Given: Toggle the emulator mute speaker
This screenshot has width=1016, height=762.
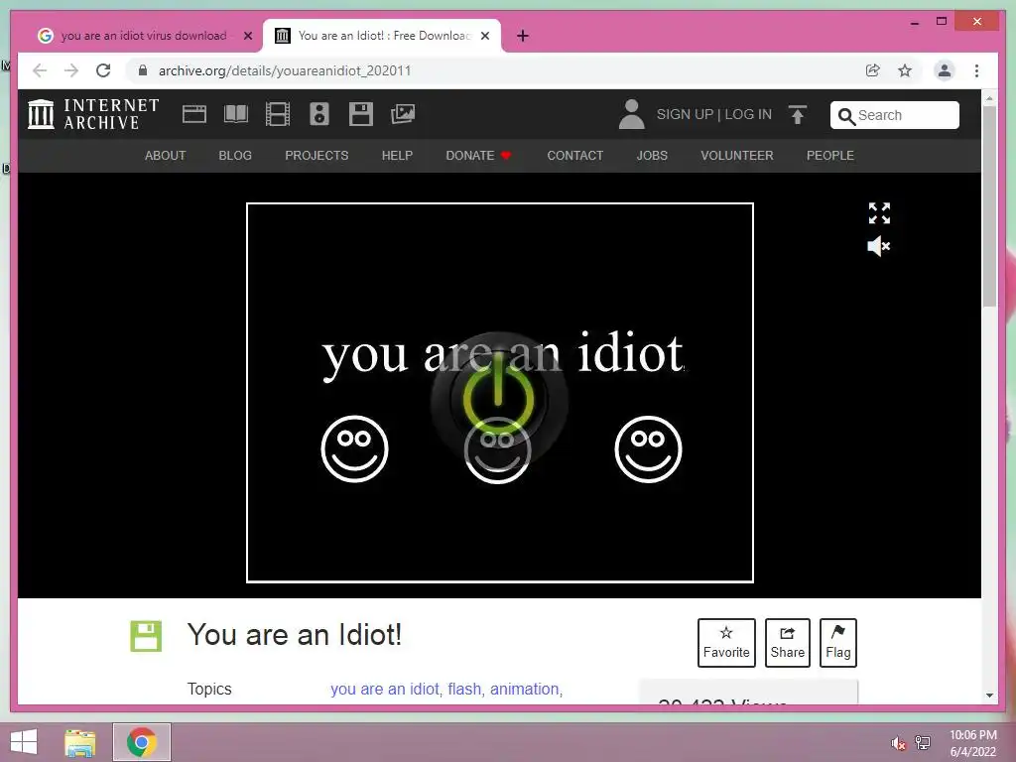Looking at the screenshot, I should point(879,246).
